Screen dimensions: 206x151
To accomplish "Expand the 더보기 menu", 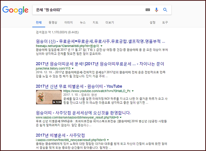I will click(x=110, y=22).
